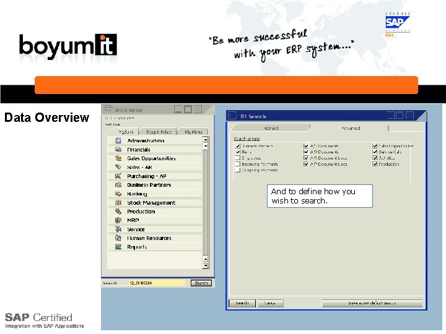This screenshot has height=334, width=446.
Task: Click the Sales Opportunities module icon
Action: pos(118,158)
